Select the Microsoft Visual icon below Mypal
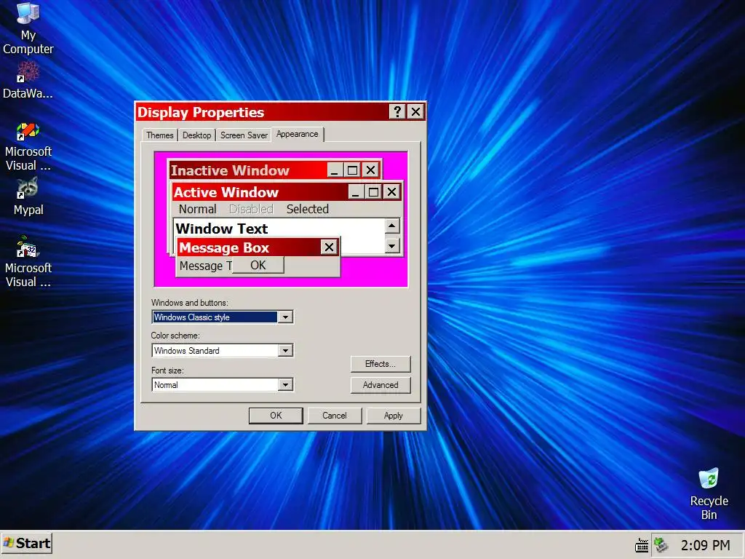 (28, 262)
